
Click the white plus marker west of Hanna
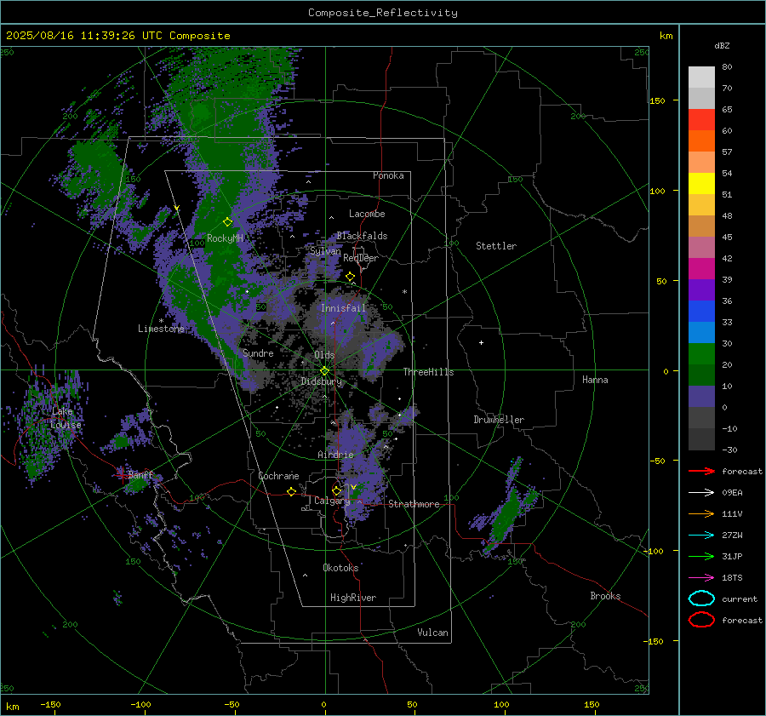coord(481,342)
